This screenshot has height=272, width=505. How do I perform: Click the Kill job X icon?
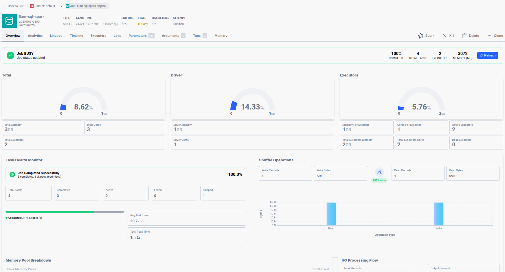coord(445,36)
